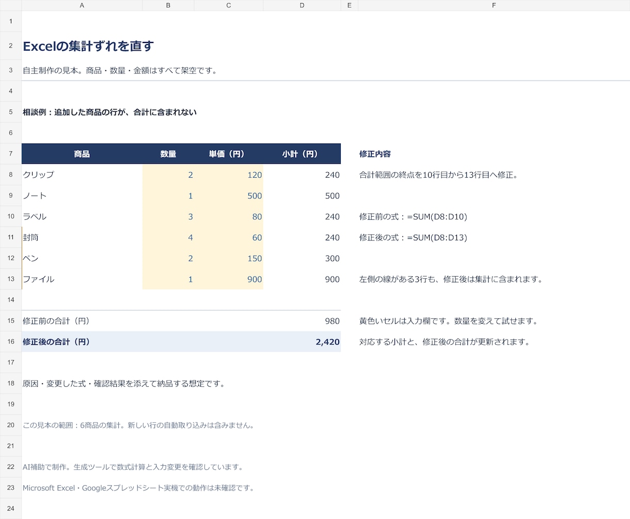Select quantity input cell for ノート
Screen dimensions: 630x519
pos(168,195)
